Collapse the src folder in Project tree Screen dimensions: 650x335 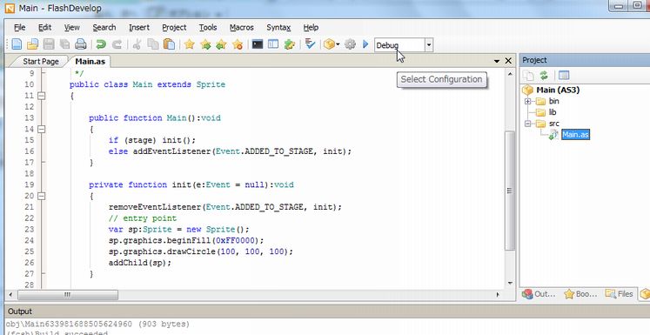[527, 124]
